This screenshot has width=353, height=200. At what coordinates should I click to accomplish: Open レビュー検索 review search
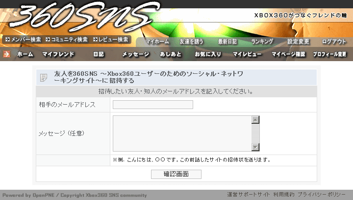pyautogui.click(x=113, y=40)
